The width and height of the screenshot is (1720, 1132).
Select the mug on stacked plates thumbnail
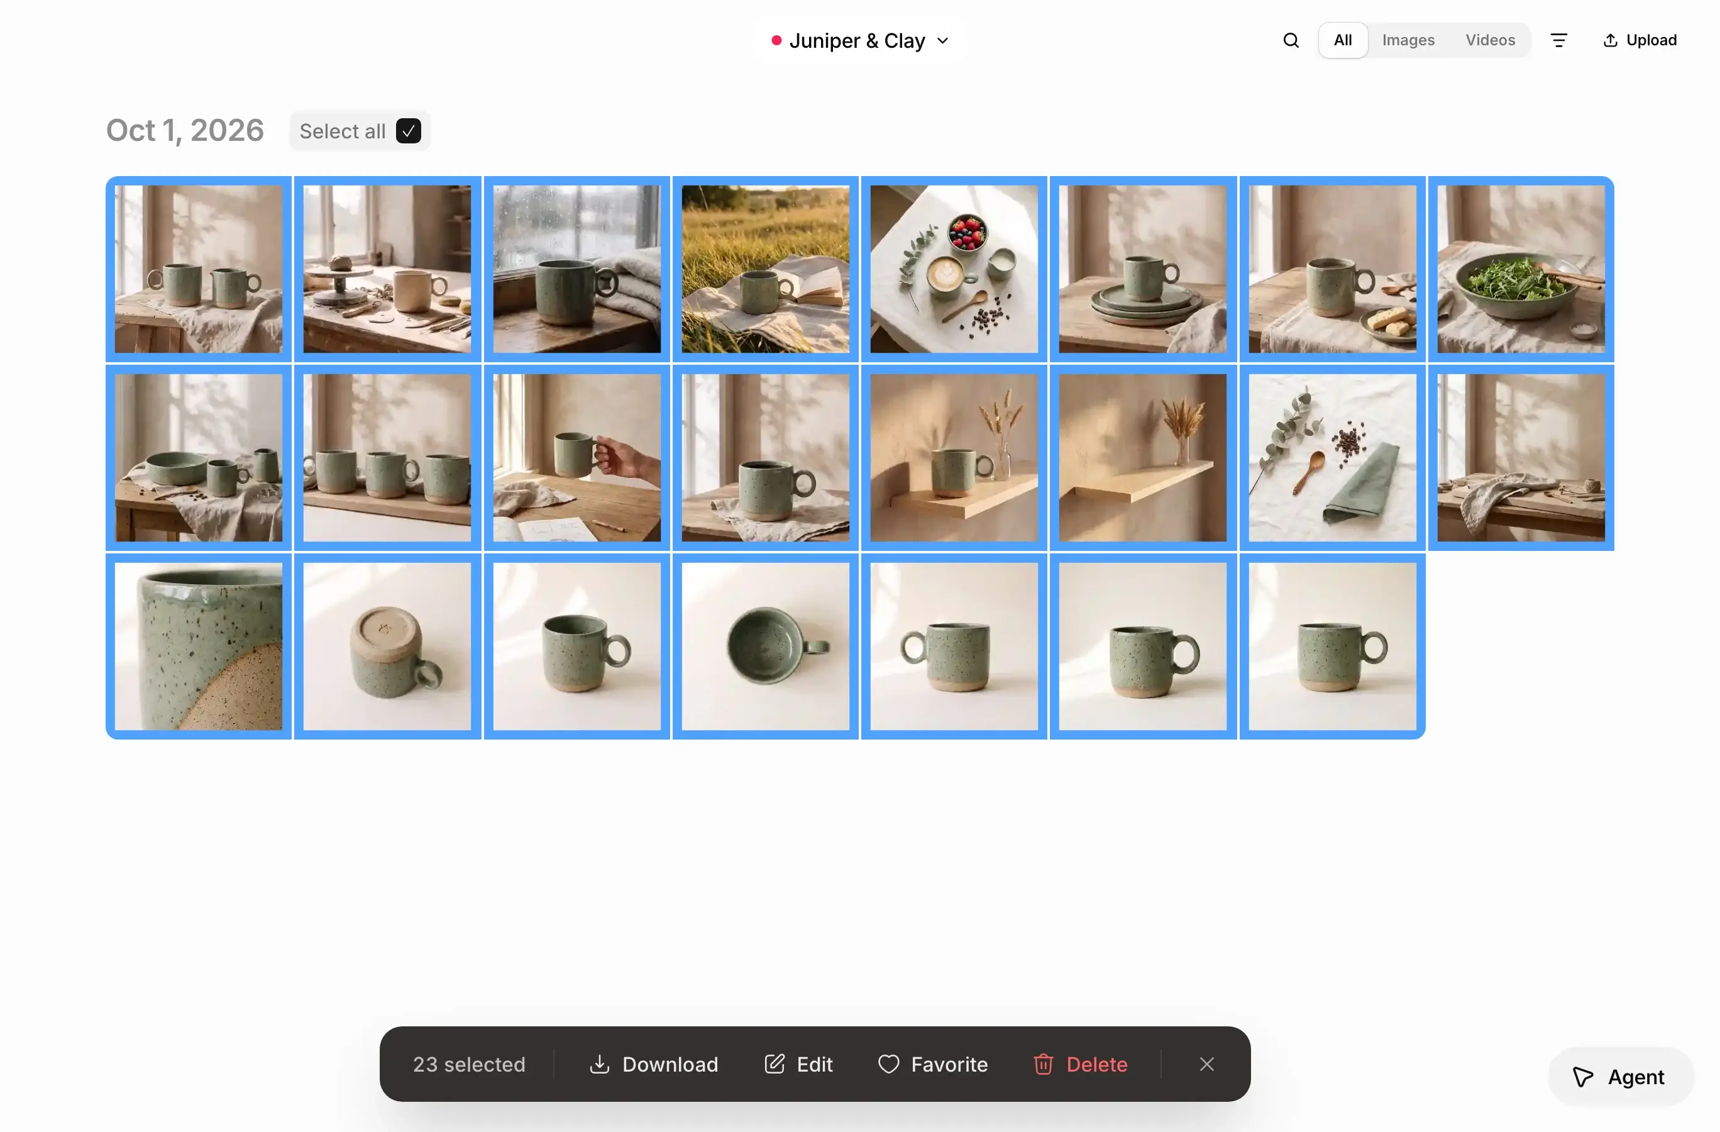(1142, 269)
